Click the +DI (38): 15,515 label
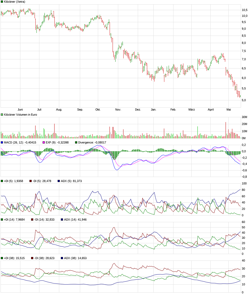252x295 pixels. (x=14, y=258)
